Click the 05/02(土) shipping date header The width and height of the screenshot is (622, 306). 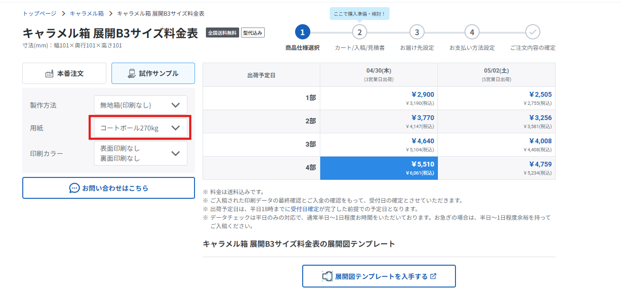pyautogui.click(x=496, y=74)
